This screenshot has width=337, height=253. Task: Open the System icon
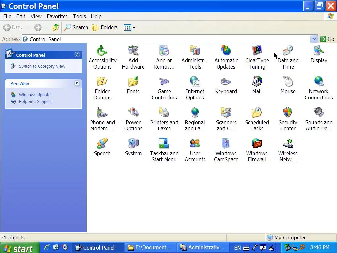click(133, 144)
